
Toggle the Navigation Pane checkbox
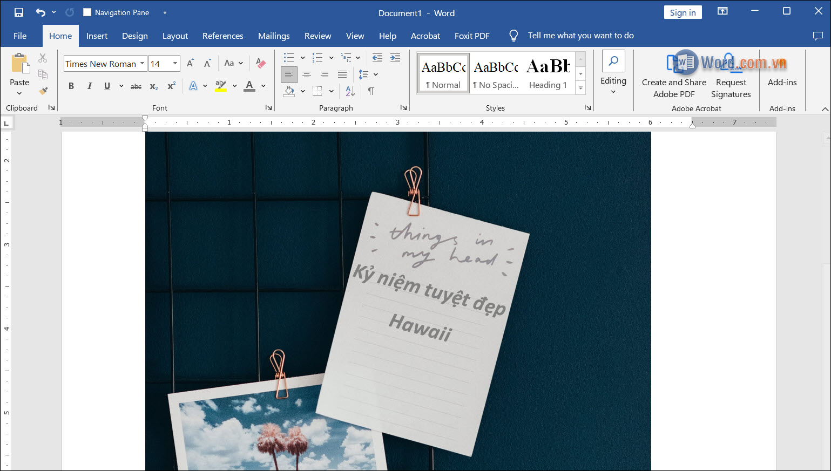tap(87, 12)
